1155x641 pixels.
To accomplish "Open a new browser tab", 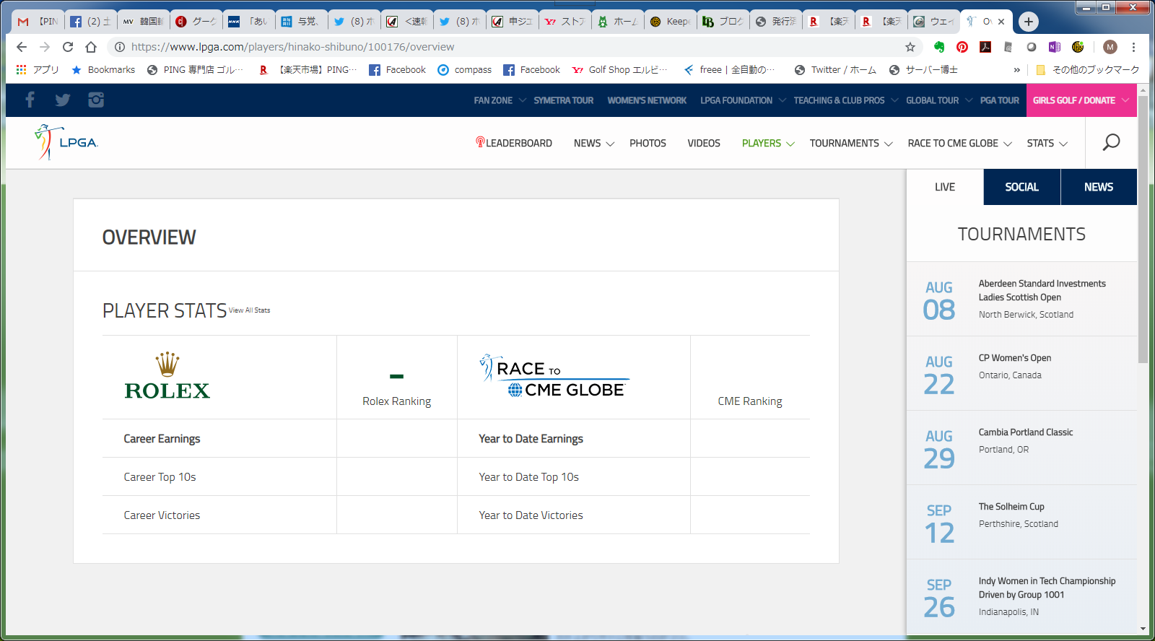I will [1028, 22].
